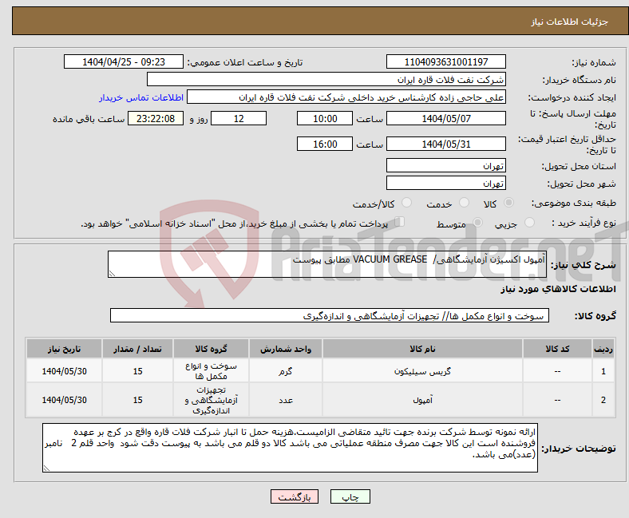This screenshot has height=518, width=629.
Task: Click the ردیف column header
Action: coord(603,349)
